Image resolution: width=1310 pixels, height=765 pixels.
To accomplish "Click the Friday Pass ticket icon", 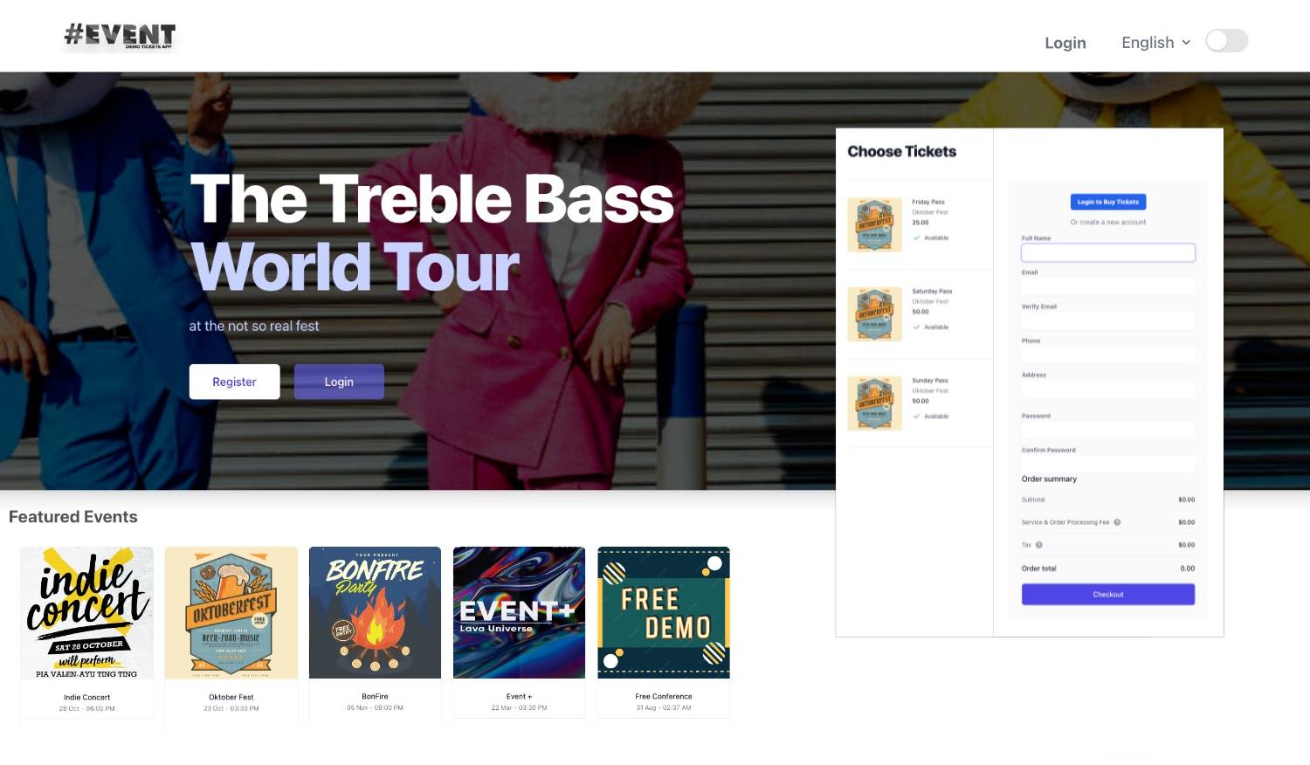I will [874, 225].
